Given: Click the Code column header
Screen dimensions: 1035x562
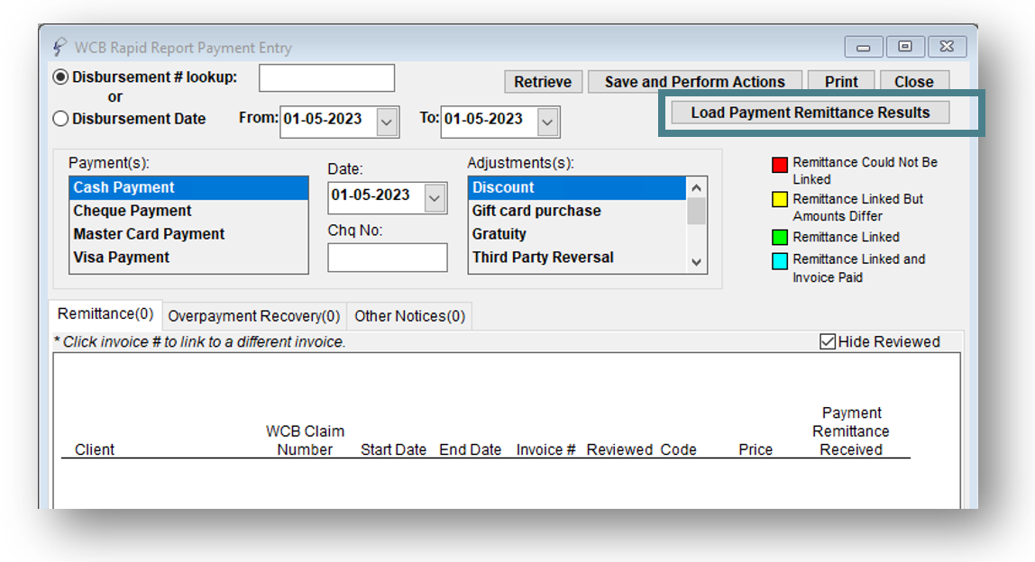Looking at the screenshot, I should pos(679,449).
